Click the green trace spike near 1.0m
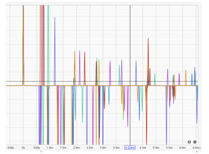This screenshot has width=209, height=154. pos(48,45)
